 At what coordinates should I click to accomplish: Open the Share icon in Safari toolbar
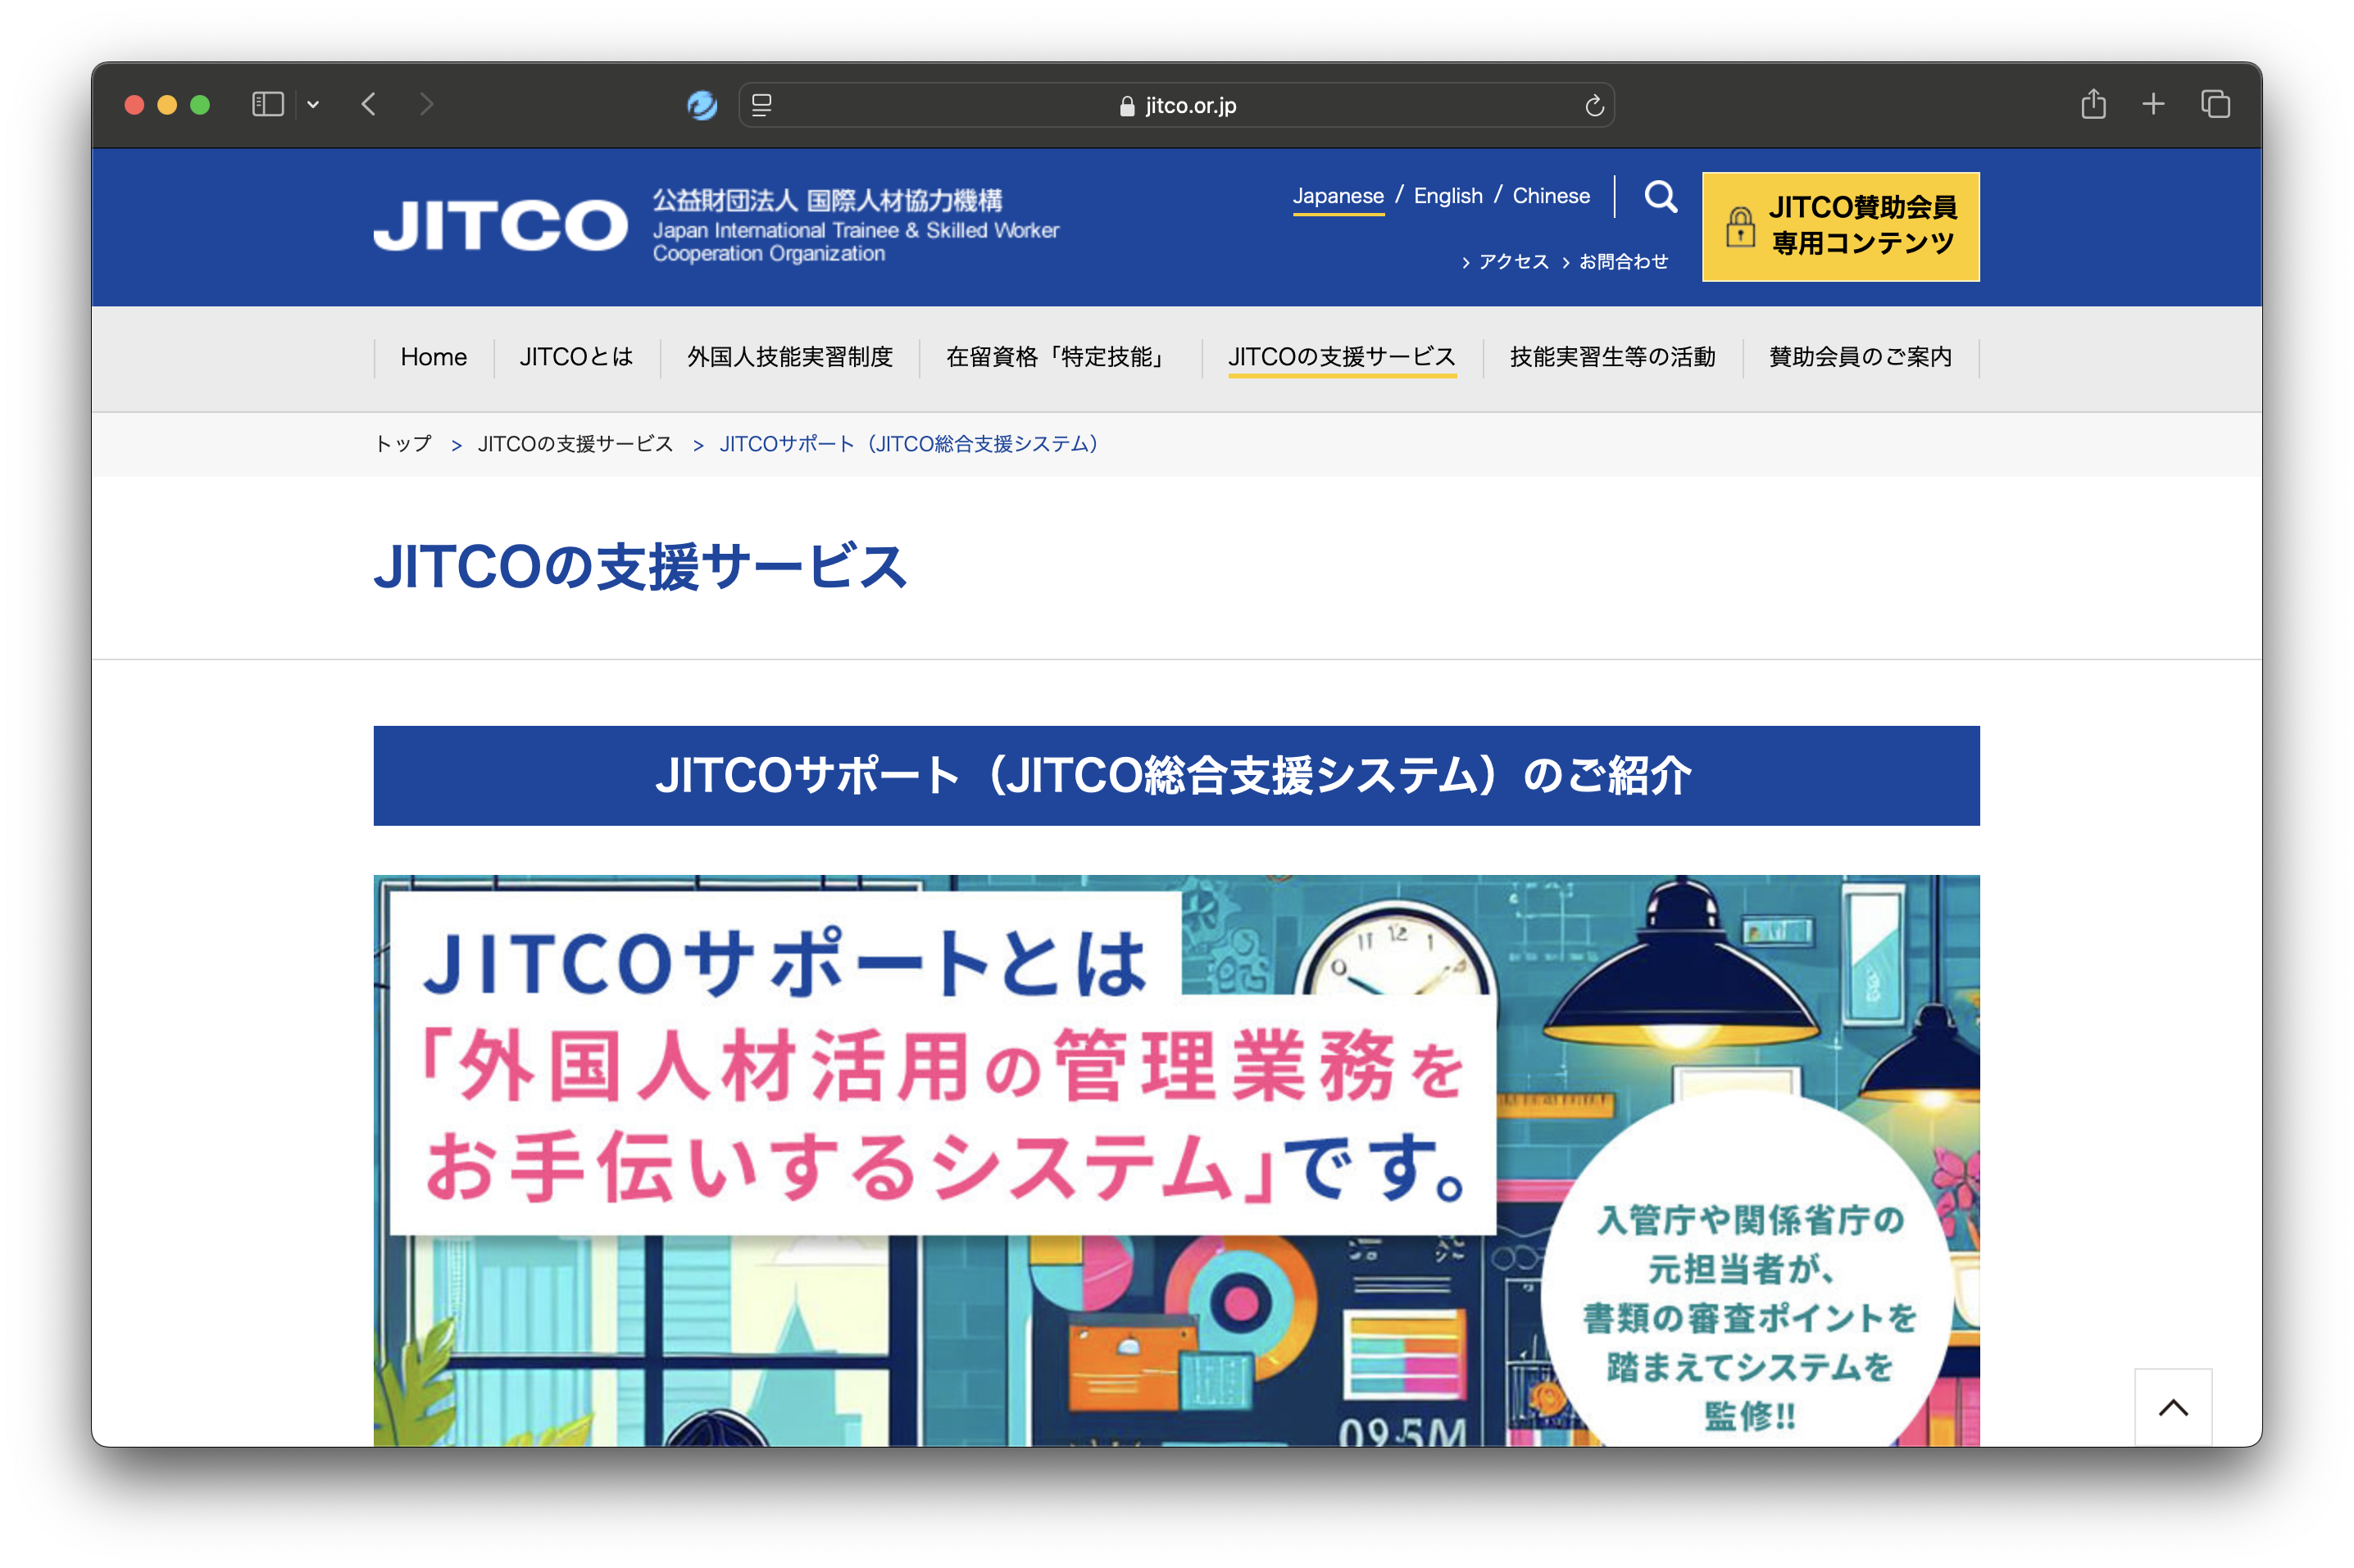click(2093, 103)
